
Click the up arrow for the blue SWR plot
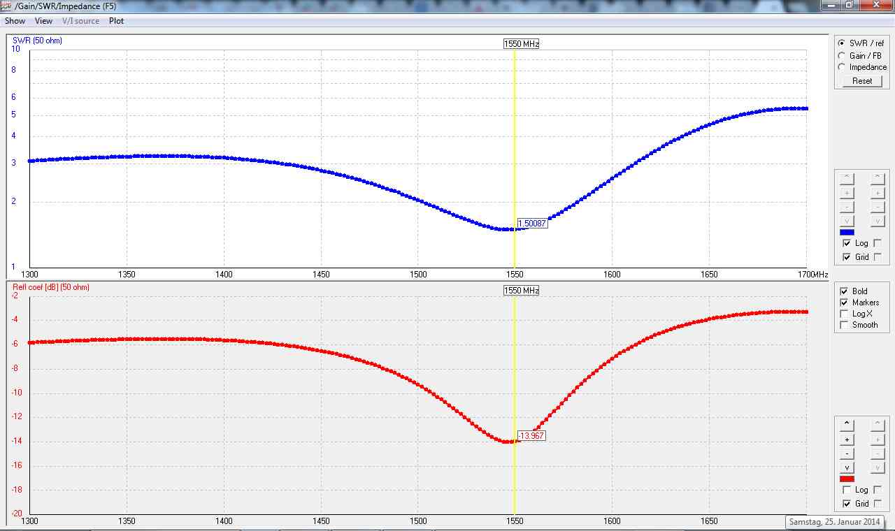847,177
